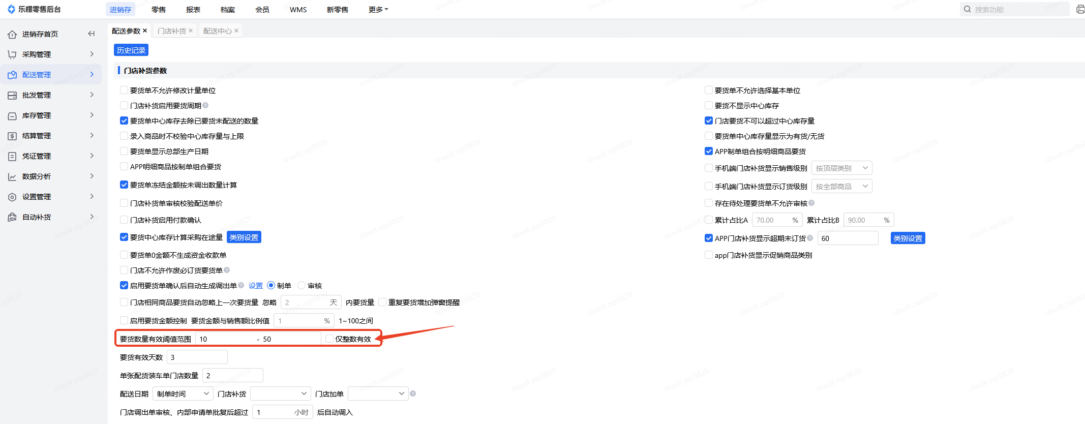Open 配送日期 制单时间 dropdown
This screenshot has height=424, width=1085.
(x=183, y=393)
